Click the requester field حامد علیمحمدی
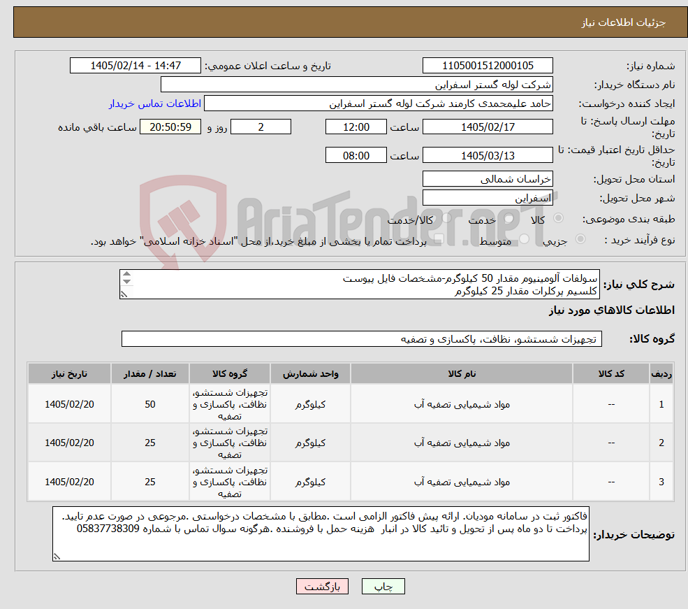This screenshot has height=609, width=688. (x=378, y=103)
